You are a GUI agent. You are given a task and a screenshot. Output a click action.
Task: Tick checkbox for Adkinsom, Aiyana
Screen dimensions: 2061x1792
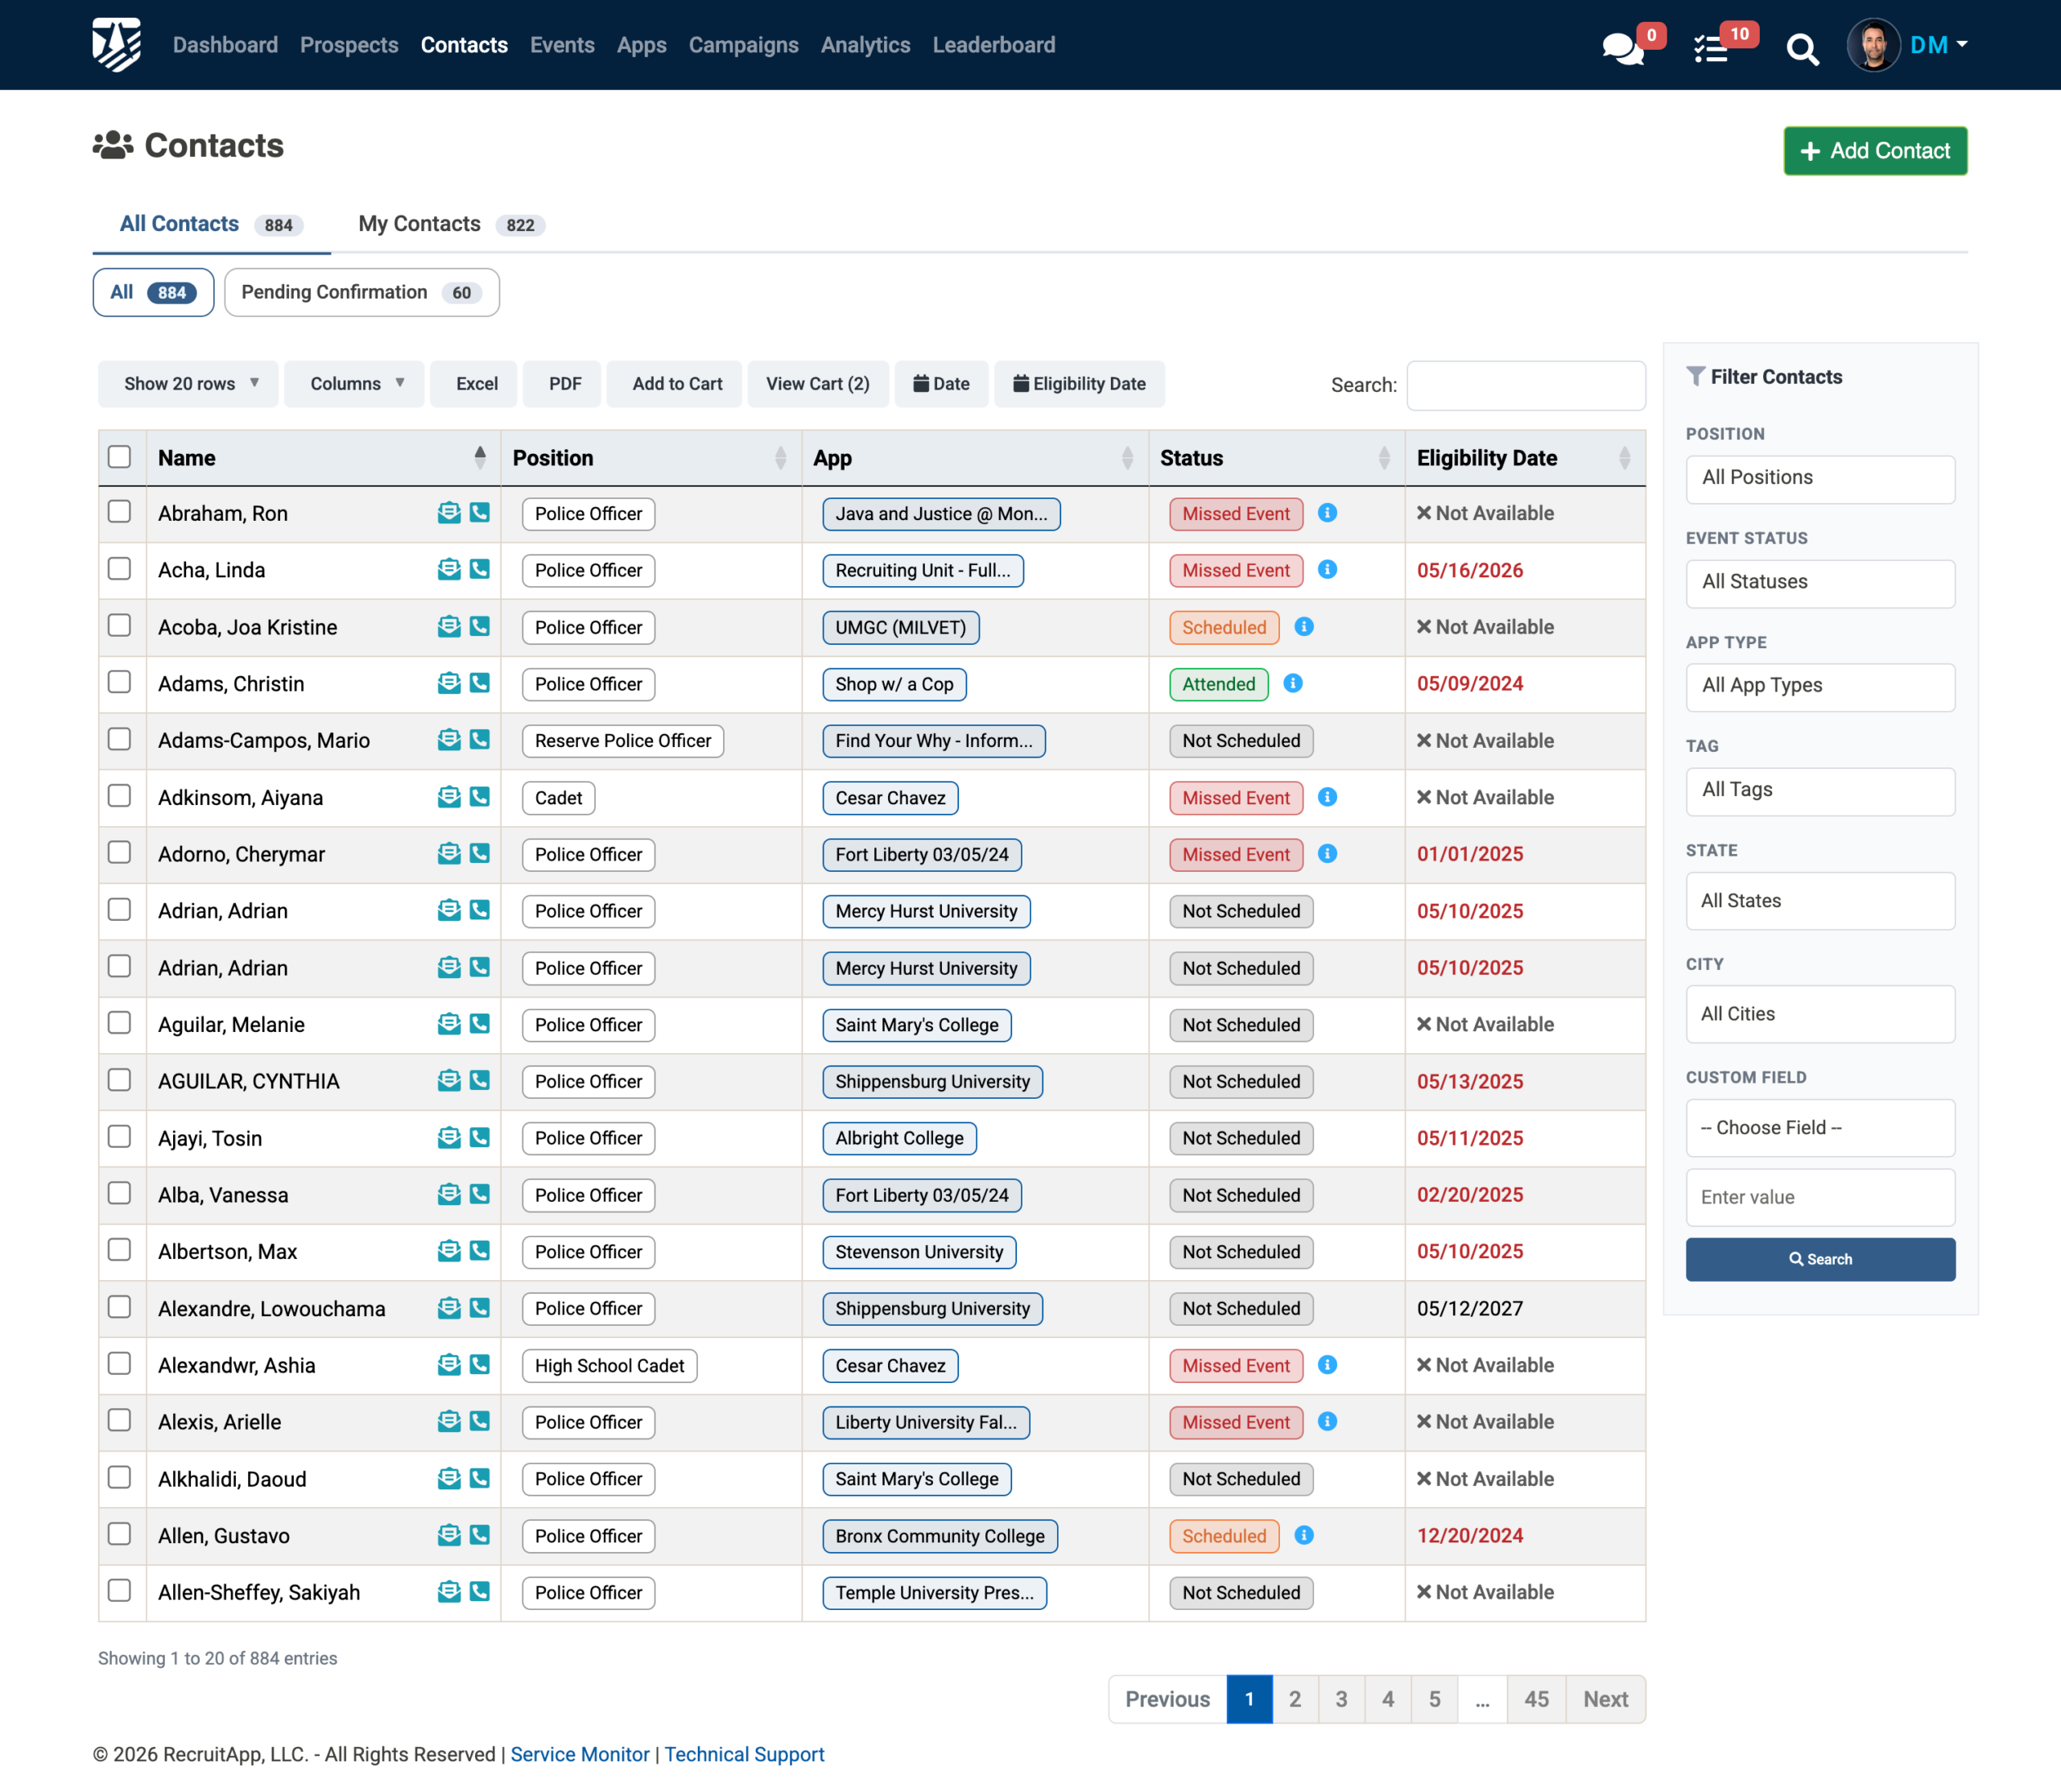click(x=119, y=796)
